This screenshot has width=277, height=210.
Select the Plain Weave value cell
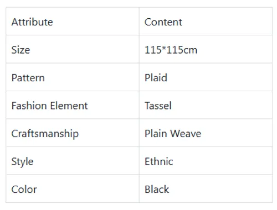[x=206, y=133]
